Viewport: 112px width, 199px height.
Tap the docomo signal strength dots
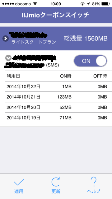click(x=8, y=4)
